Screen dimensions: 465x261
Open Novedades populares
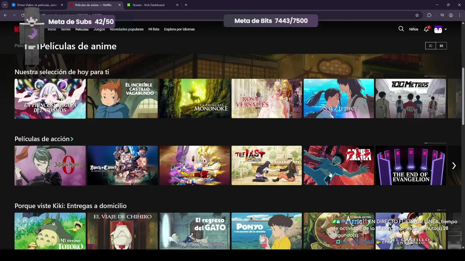[127, 29]
